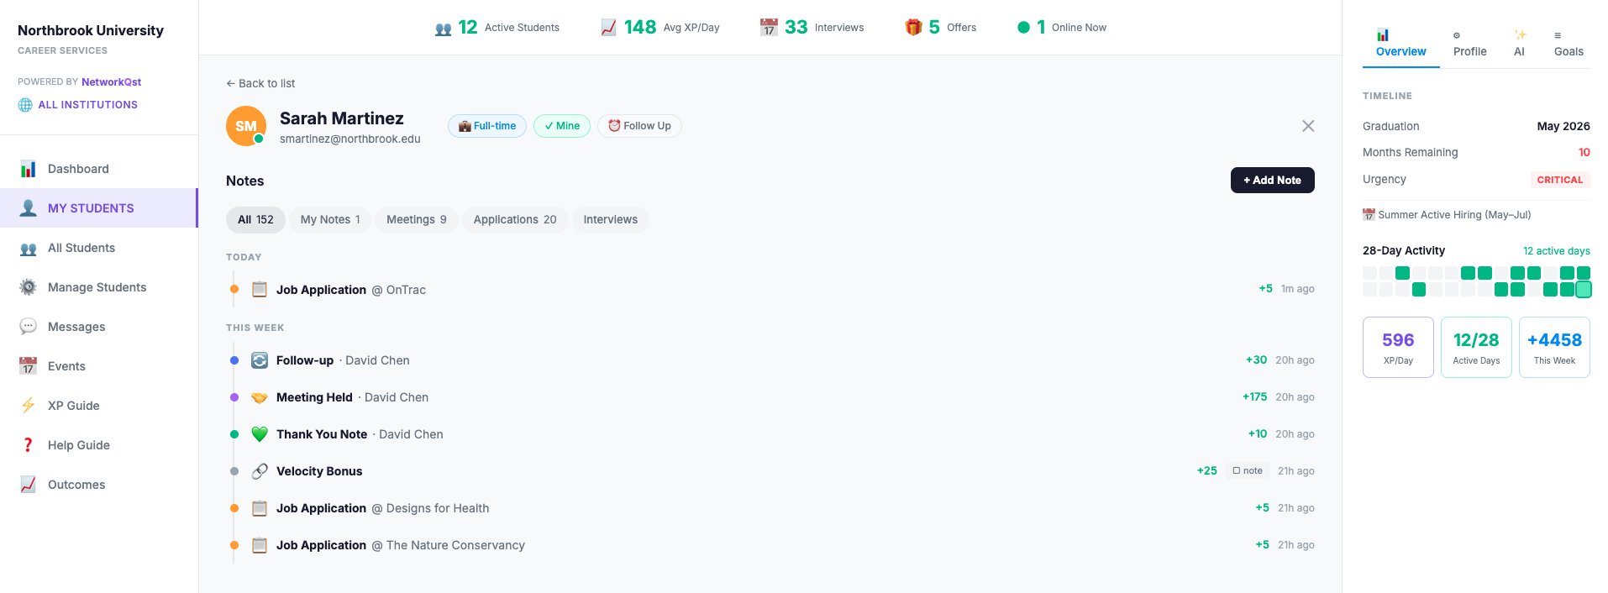Click the Interviews calendar icon in header
The width and height of the screenshot is (1608, 593).
769,28
